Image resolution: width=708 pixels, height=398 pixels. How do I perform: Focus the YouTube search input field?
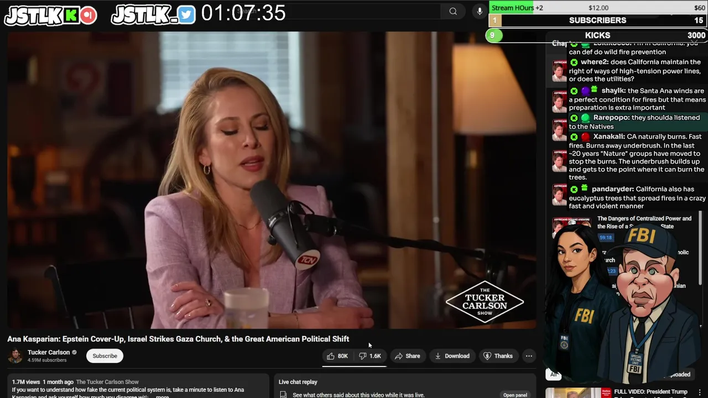[x=336, y=11]
